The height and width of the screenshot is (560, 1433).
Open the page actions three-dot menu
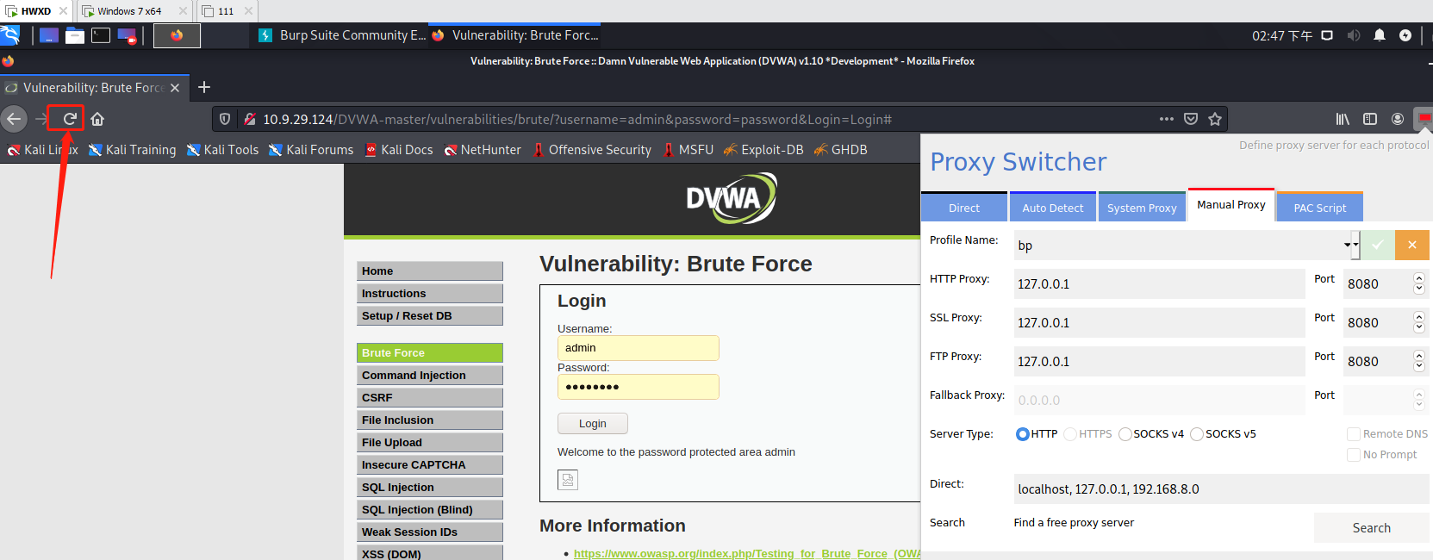point(1167,119)
